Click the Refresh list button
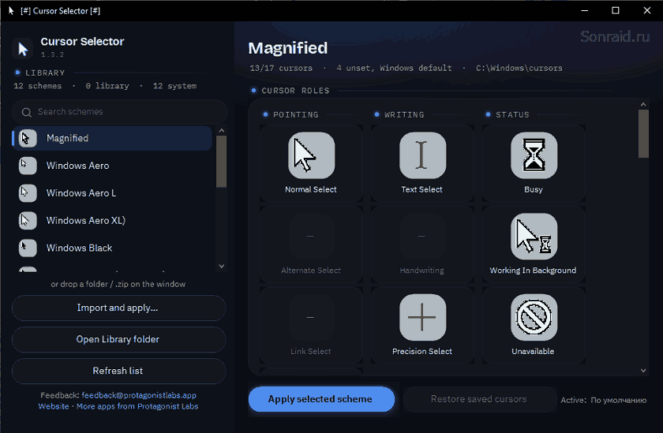This screenshot has width=663, height=433. pos(119,371)
